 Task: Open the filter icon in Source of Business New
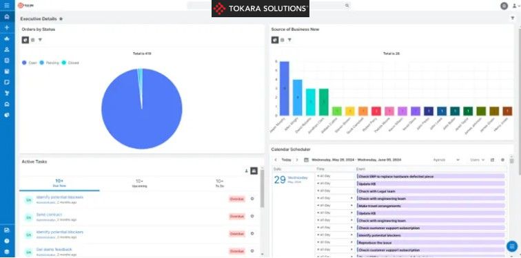click(x=289, y=40)
